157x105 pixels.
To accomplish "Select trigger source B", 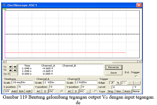I will [130, 83].
